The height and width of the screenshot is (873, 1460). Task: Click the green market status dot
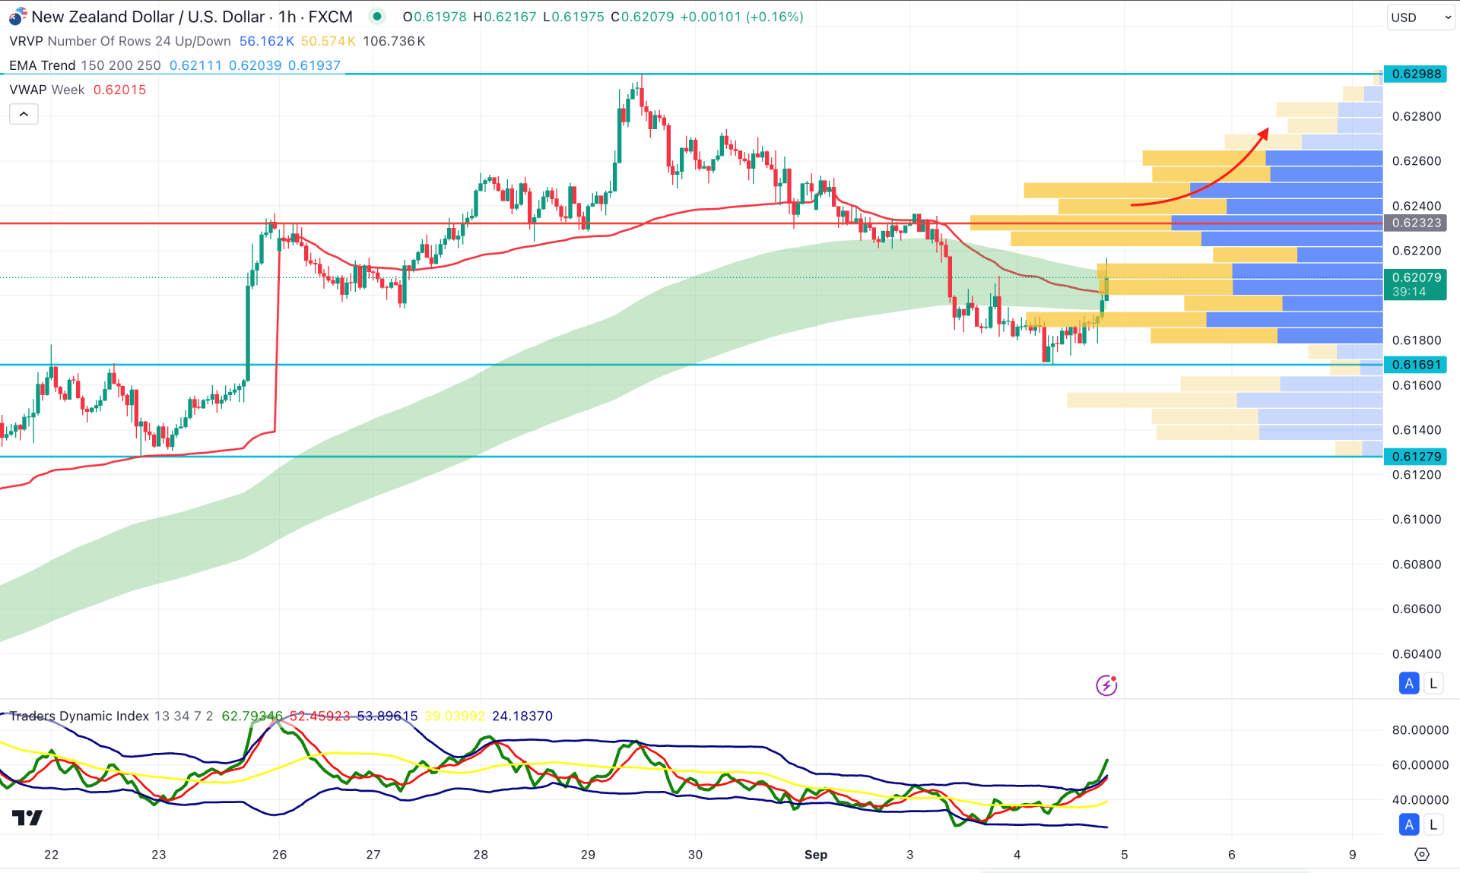point(377,16)
